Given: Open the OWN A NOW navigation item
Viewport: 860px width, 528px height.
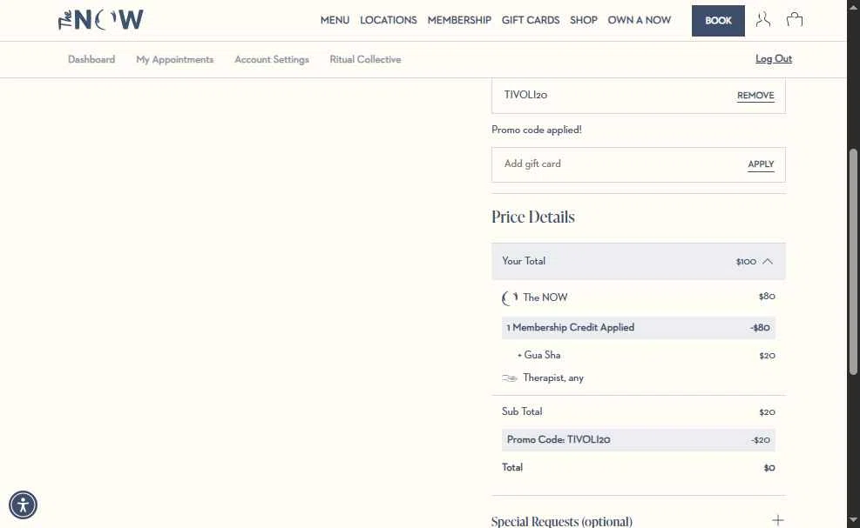Looking at the screenshot, I should (639, 20).
